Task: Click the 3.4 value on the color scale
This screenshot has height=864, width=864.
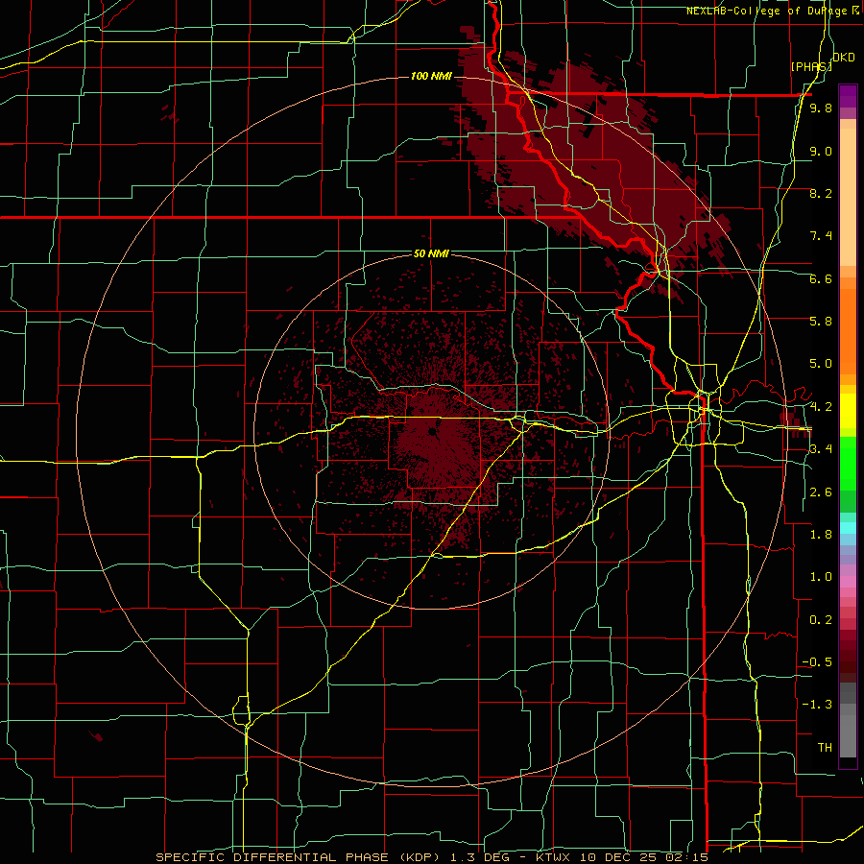Action: pyautogui.click(x=821, y=449)
